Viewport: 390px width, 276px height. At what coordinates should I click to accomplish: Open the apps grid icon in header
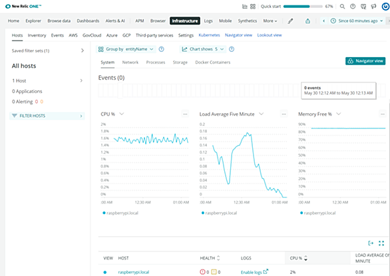point(253,7)
